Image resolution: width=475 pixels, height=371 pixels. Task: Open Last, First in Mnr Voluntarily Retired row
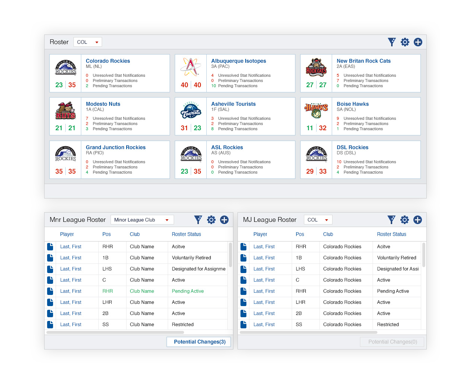coord(71,257)
